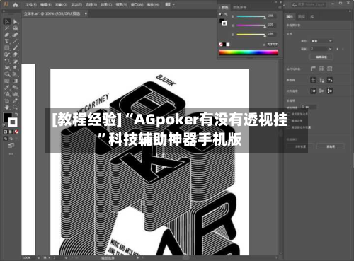The height and width of the screenshot is (261, 354).
Task: Check the 缩放描边和效果 checkbox
Action: tap(289, 127)
